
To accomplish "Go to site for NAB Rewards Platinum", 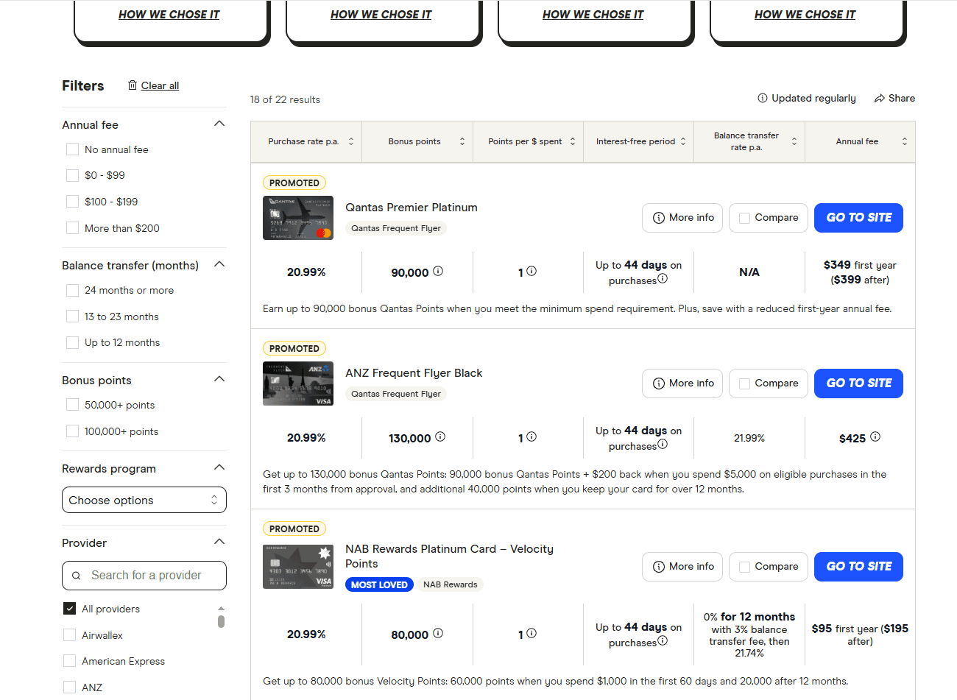I will (858, 567).
